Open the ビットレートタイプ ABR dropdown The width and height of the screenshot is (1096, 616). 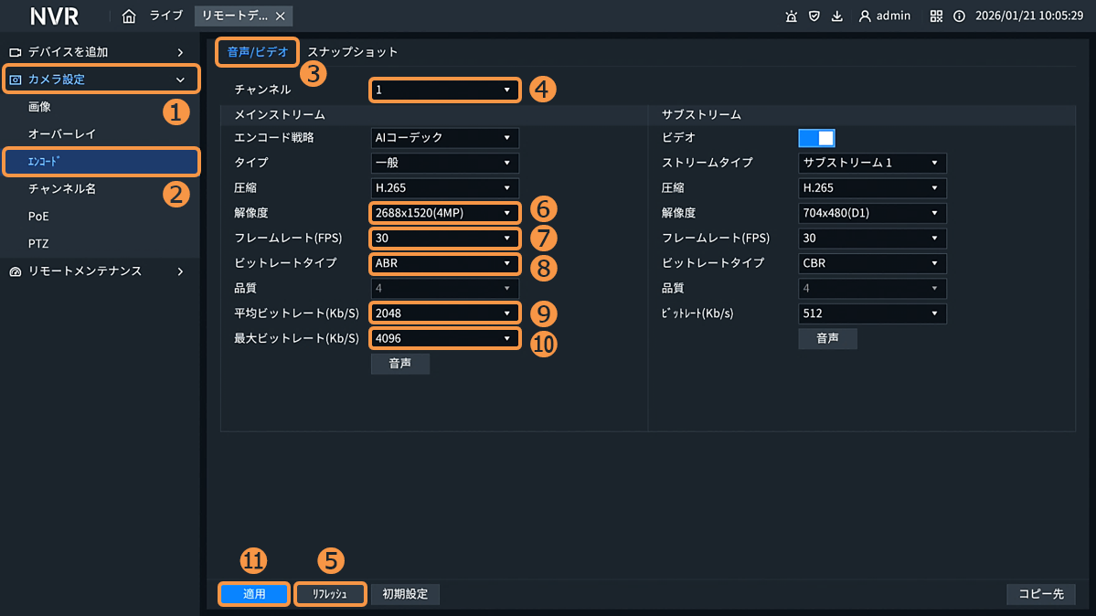tap(444, 262)
